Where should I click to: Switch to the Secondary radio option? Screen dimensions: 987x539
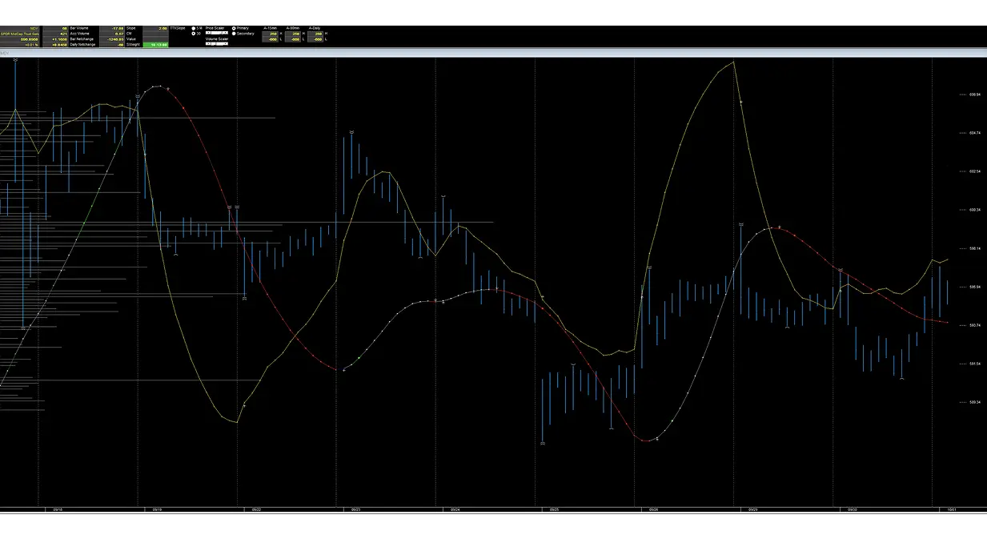point(234,34)
